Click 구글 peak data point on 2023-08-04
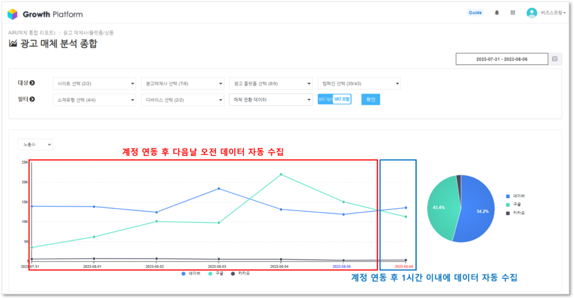The height and width of the screenshot is (299, 574). (281, 174)
